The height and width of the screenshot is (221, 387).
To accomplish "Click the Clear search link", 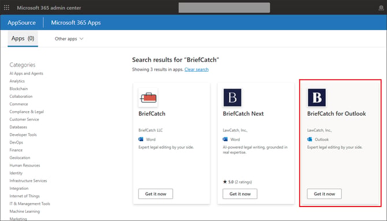I will click(196, 69).
